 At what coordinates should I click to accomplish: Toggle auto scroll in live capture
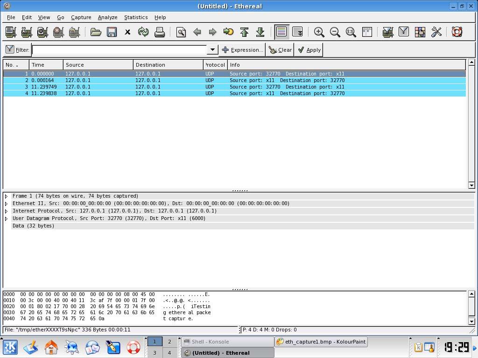pos(297,32)
